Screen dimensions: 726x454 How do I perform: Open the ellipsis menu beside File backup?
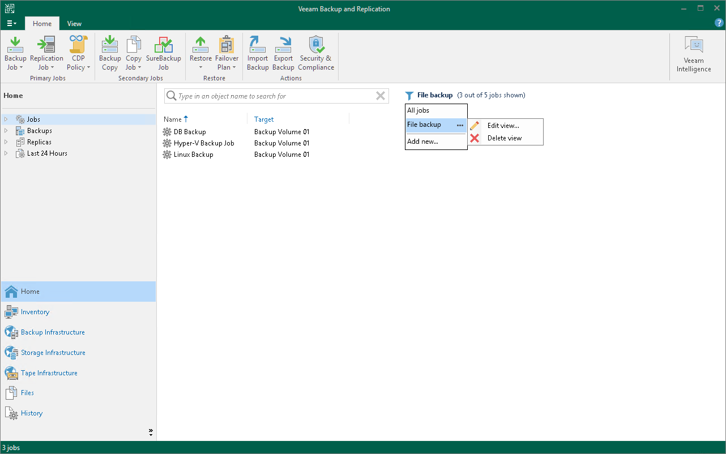[460, 125]
